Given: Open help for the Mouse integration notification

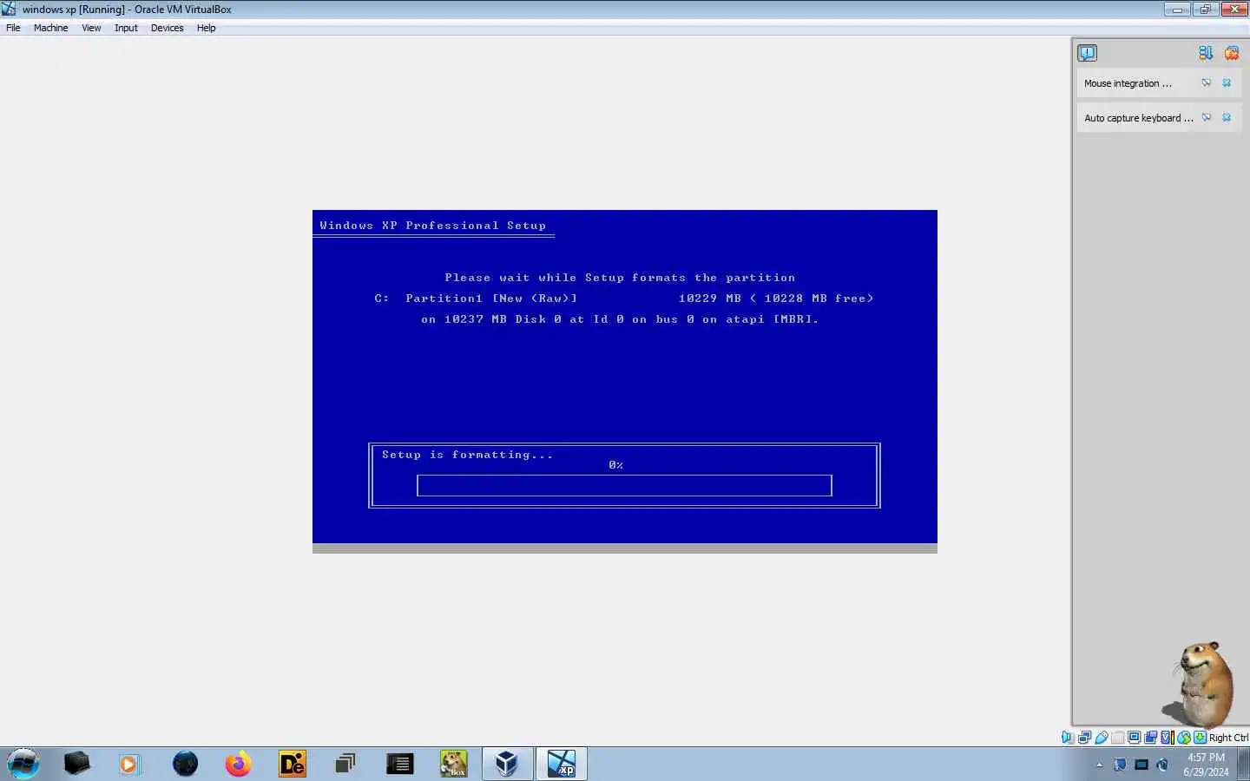Looking at the screenshot, I should click(1207, 82).
